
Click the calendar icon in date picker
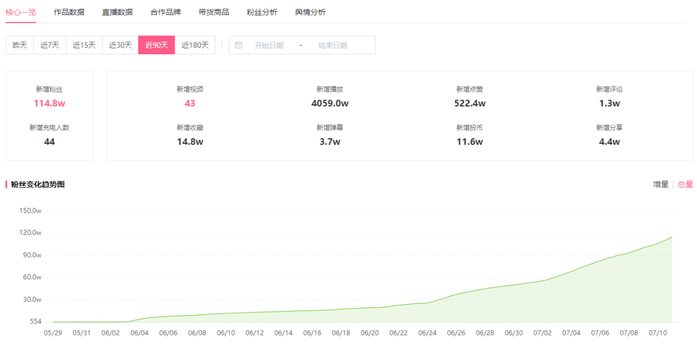pyautogui.click(x=238, y=45)
